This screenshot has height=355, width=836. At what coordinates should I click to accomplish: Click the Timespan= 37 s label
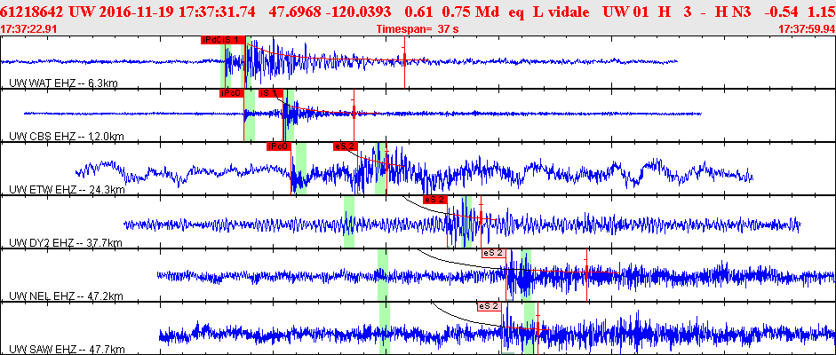tap(418, 28)
